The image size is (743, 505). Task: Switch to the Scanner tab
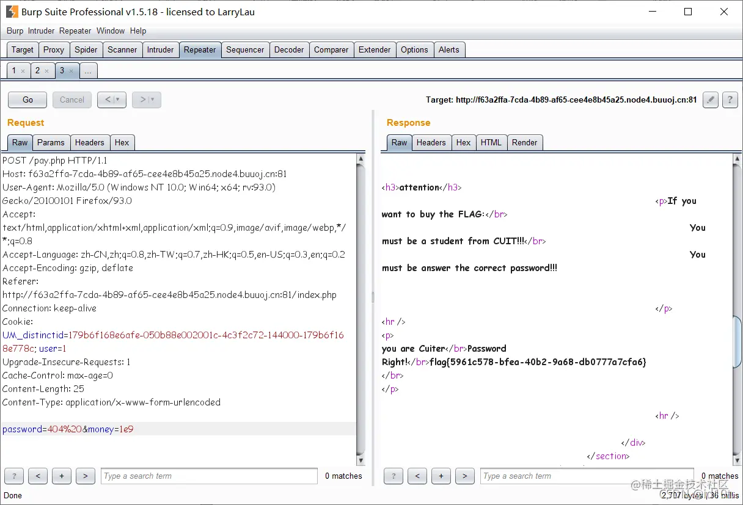tap(122, 50)
